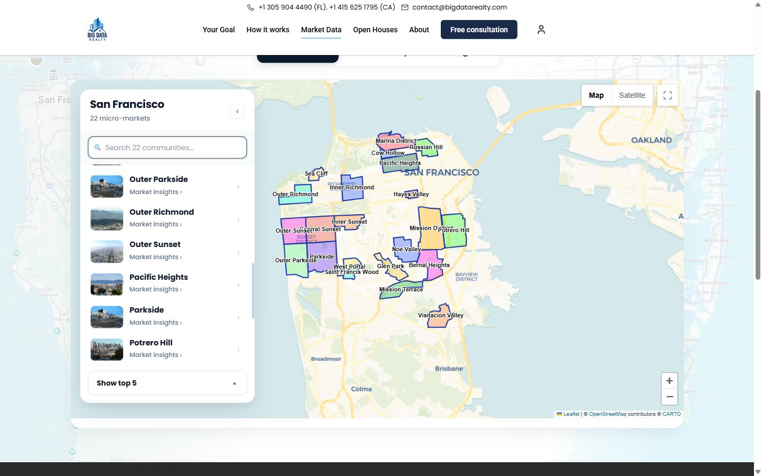762x476 pixels.
Task: Click the Search 22 communities field
Action: coord(167,148)
